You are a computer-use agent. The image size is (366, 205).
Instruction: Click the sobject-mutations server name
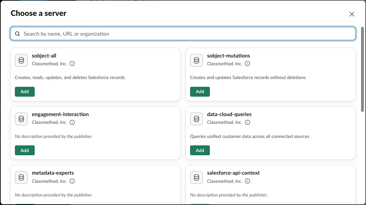(228, 56)
